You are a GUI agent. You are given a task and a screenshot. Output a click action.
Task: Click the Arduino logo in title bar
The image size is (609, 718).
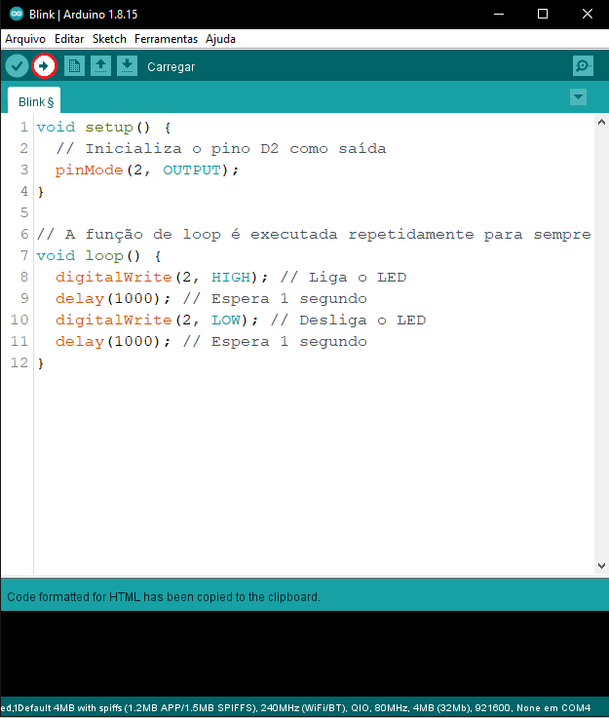coord(17,15)
